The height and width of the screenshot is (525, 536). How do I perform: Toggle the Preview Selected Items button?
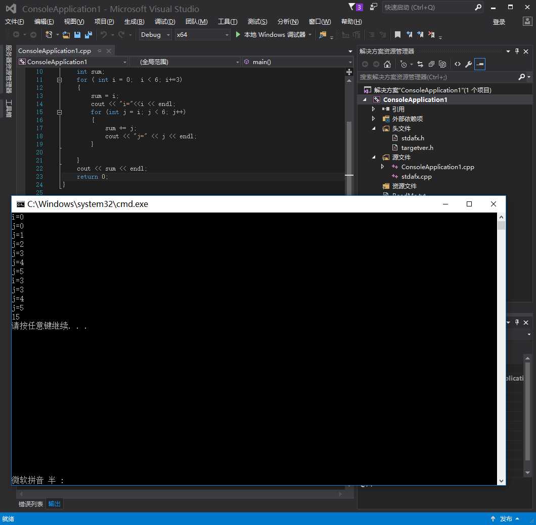[480, 64]
